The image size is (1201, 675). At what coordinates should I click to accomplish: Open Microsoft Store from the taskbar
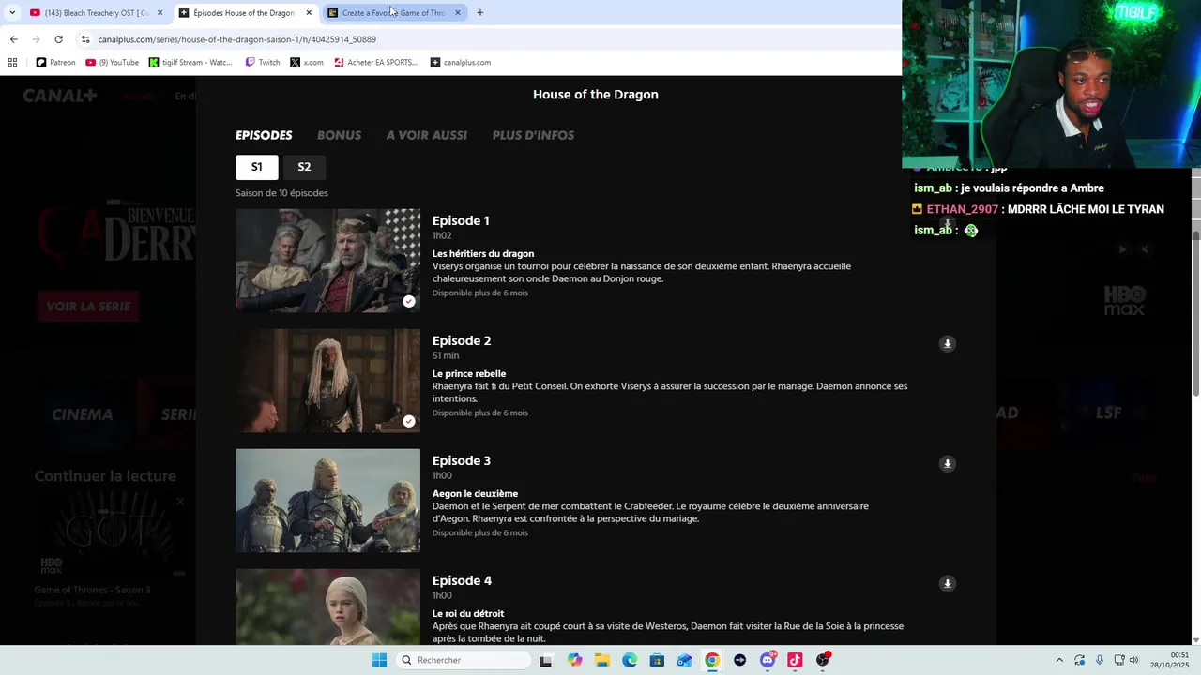(657, 660)
